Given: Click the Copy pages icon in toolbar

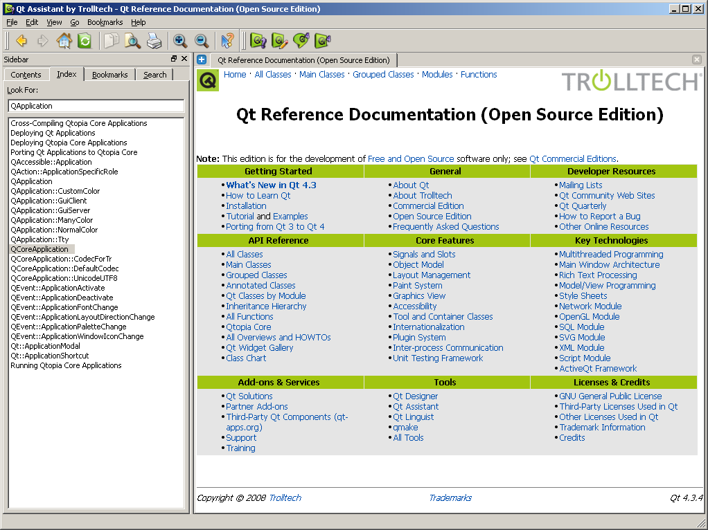Looking at the screenshot, I should pos(111,41).
